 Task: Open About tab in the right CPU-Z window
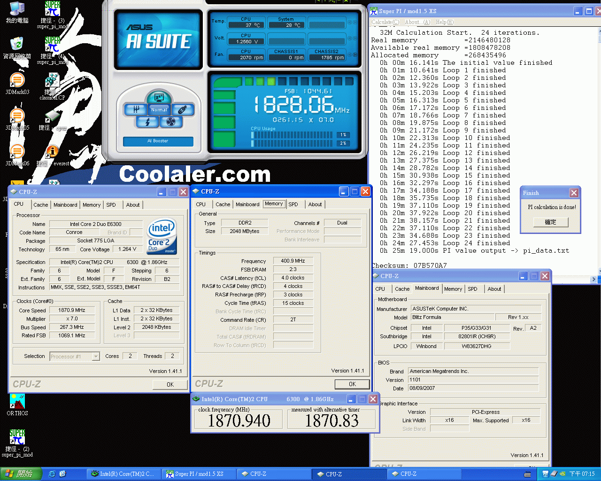tap(494, 289)
